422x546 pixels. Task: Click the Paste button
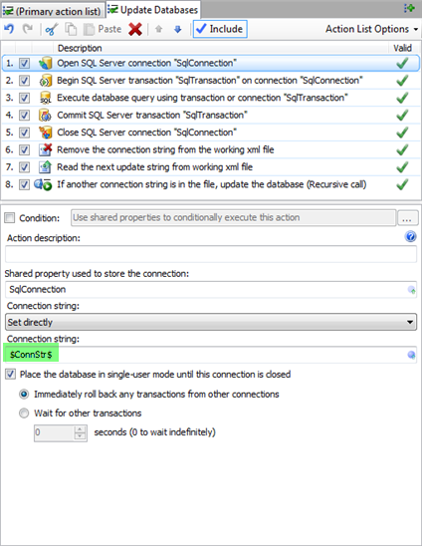[103, 29]
